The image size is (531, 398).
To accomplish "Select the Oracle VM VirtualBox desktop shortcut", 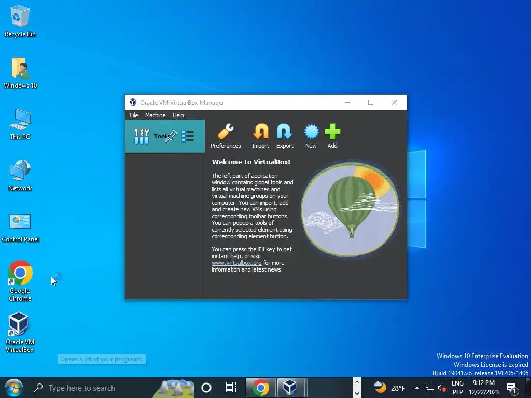I will 20,332.
